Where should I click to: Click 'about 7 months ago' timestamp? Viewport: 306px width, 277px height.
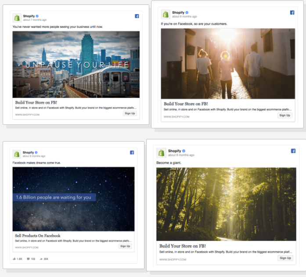click(x=35, y=20)
